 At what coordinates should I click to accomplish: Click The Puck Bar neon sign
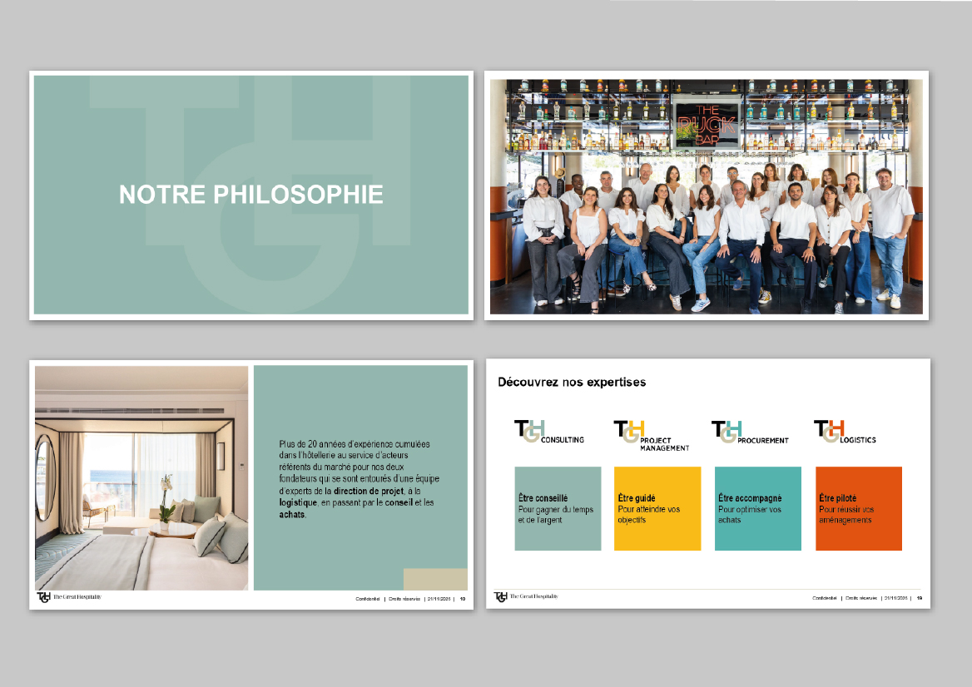point(706,123)
